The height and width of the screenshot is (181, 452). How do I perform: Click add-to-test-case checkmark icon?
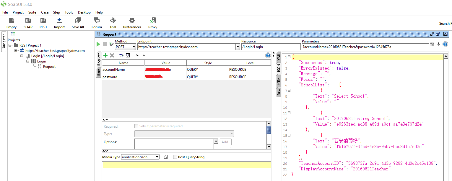tap(111, 44)
